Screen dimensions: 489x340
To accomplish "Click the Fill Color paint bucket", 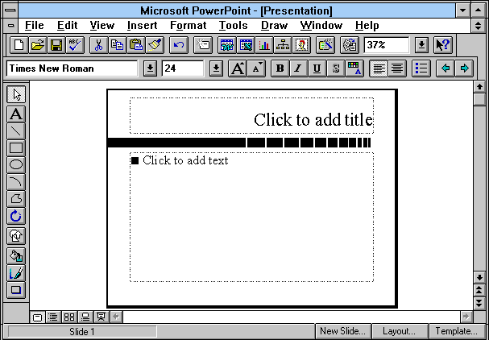I will 15,255.
